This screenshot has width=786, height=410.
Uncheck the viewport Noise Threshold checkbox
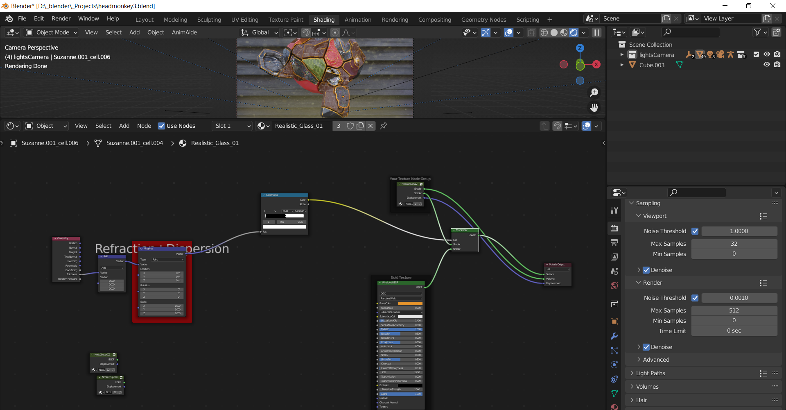point(695,231)
